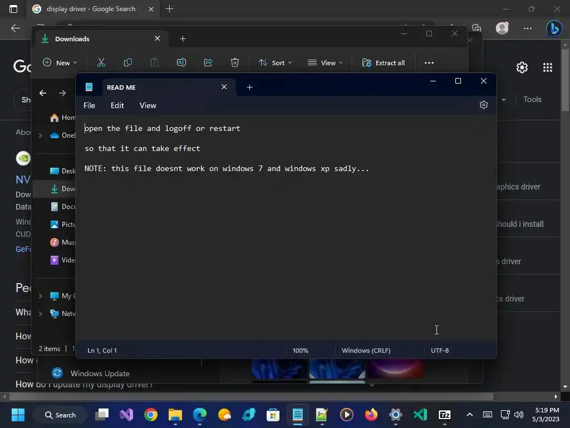This screenshot has height=428, width=570.
Task: Click the Edge profile avatar
Action: 502,28
